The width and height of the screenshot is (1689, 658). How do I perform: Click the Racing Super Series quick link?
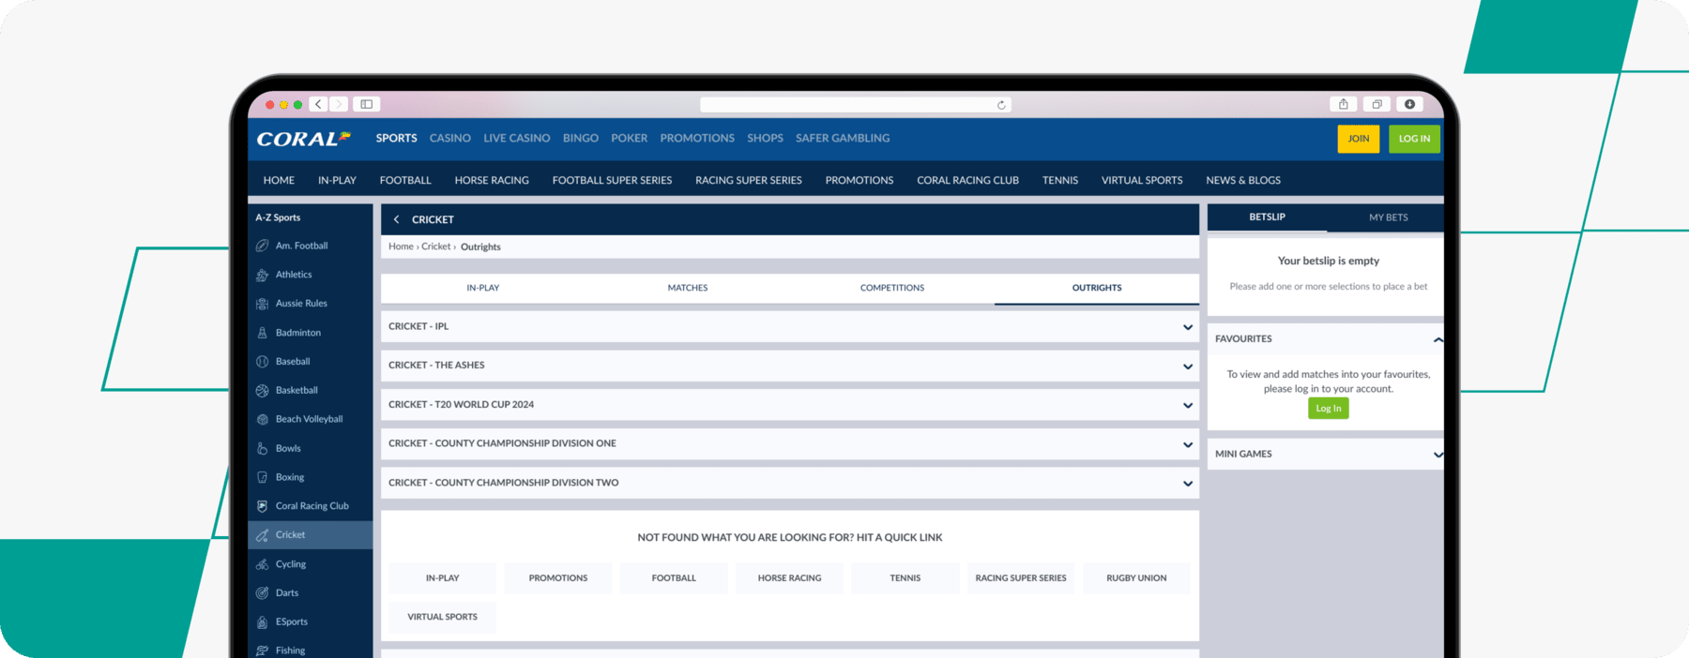point(1021,578)
